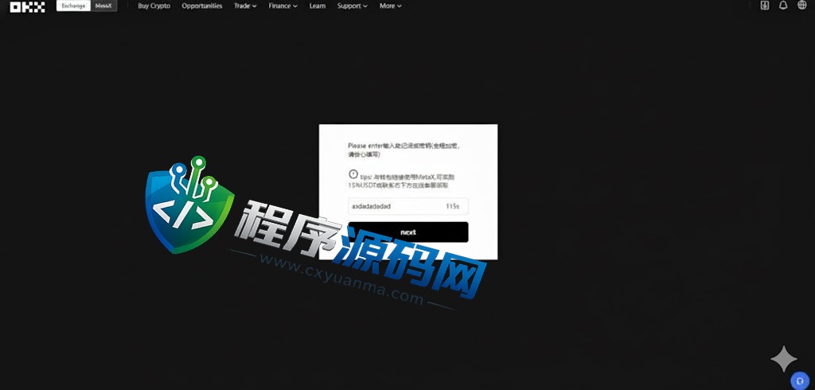Expand the Support dropdown menu
The image size is (815, 390).
pos(352,6)
